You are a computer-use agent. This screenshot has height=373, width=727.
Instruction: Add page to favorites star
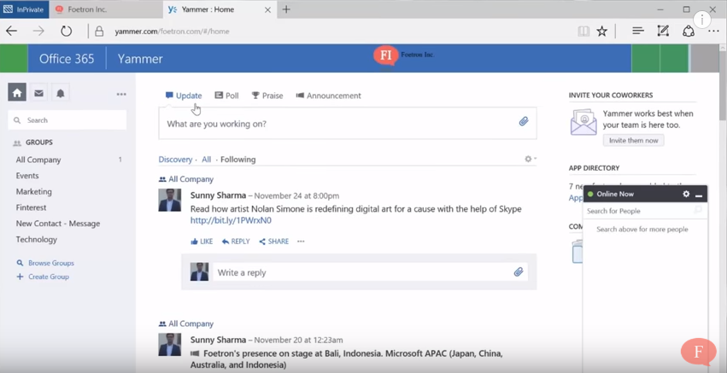pos(601,31)
